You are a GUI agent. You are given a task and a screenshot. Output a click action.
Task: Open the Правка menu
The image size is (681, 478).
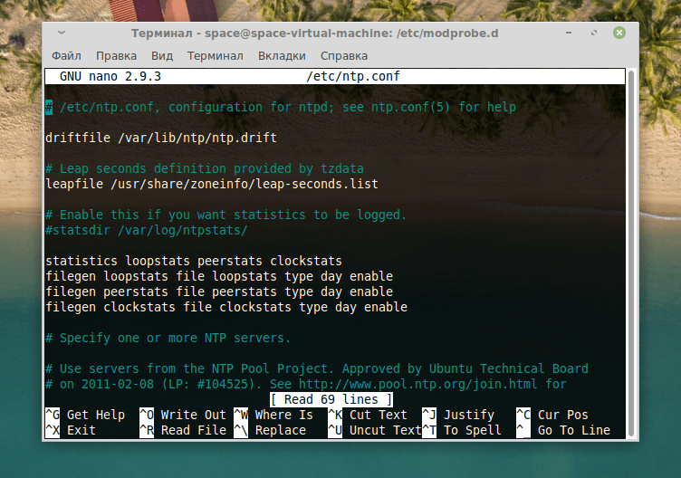[x=117, y=56]
